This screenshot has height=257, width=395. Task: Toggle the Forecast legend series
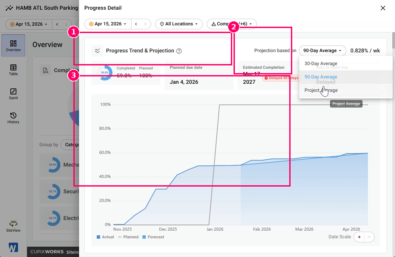(153, 237)
